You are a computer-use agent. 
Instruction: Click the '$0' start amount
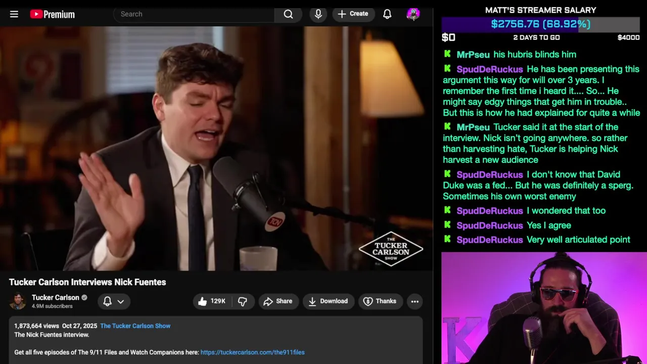(448, 37)
